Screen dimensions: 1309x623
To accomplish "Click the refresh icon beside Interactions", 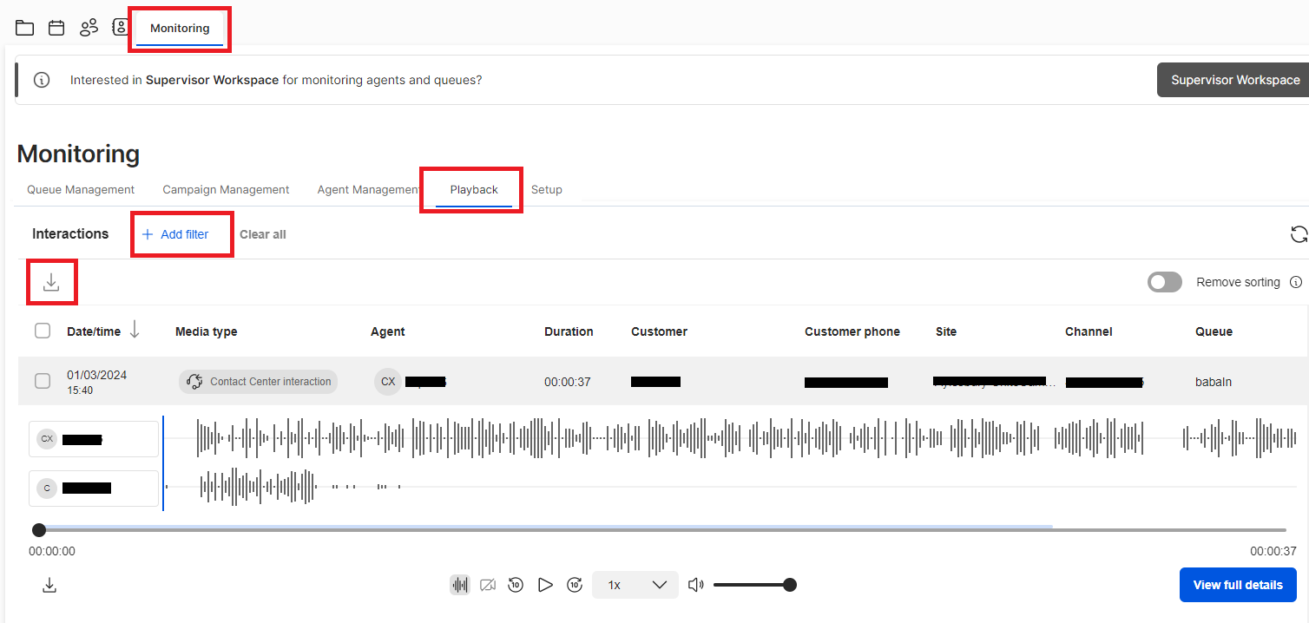I will [1299, 234].
